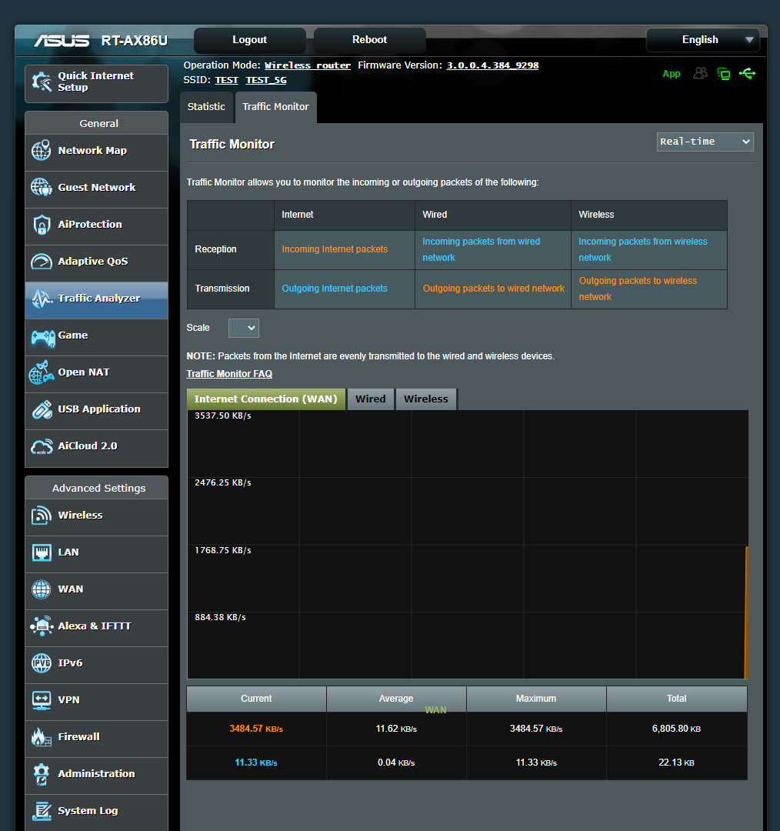Check USB device status via the USB icon
The height and width of the screenshot is (831, 780).
[747, 73]
